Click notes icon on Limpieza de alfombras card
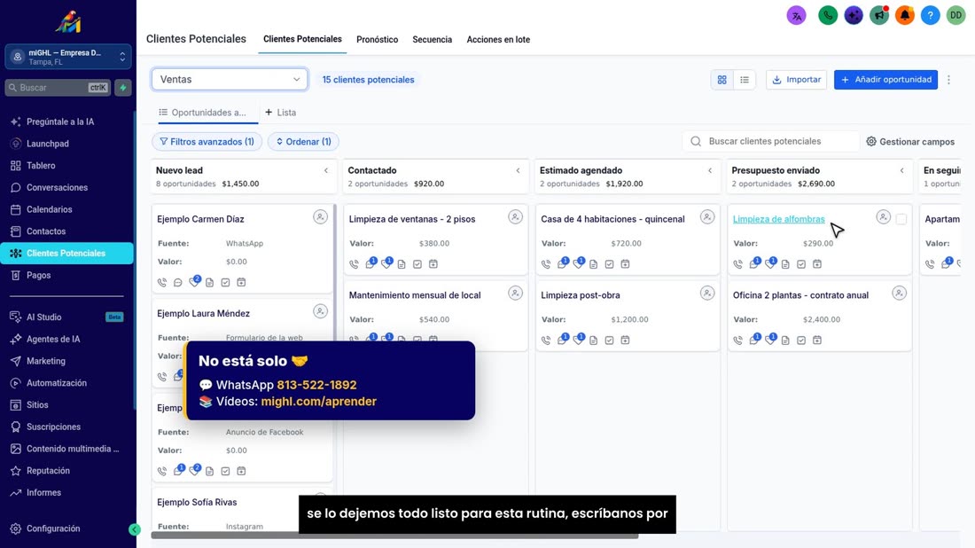975x548 pixels. (x=785, y=264)
